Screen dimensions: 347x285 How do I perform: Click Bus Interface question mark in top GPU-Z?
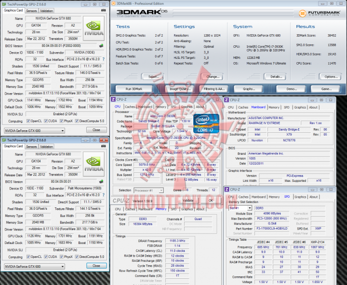pos(103,59)
